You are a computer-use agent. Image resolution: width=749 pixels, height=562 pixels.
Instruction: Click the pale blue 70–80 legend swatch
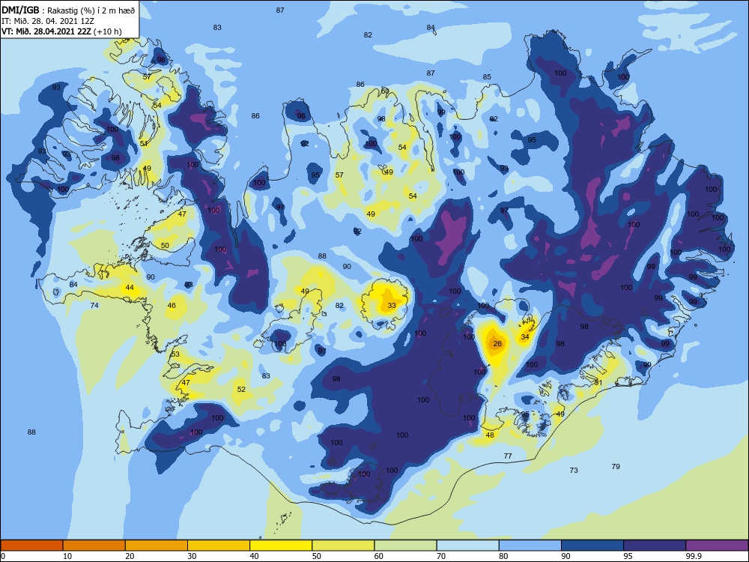click(x=467, y=546)
